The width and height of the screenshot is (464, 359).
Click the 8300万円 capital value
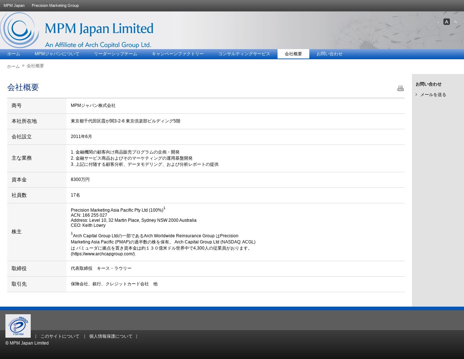coord(80,179)
